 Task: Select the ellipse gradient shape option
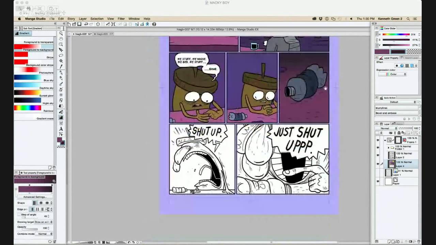(x=47, y=203)
